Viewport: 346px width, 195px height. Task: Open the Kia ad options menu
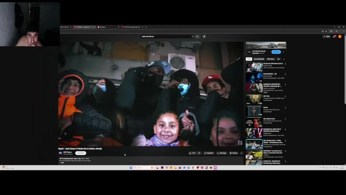(x=283, y=52)
